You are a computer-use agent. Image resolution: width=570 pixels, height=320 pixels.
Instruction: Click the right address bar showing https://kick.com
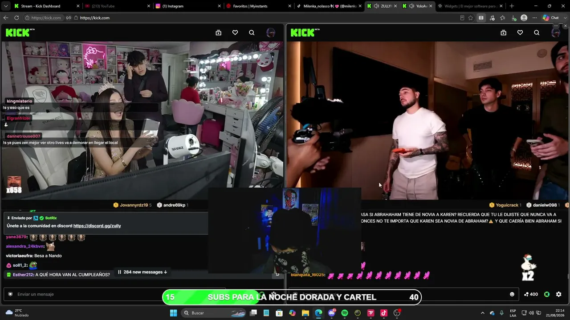[x=94, y=18]
